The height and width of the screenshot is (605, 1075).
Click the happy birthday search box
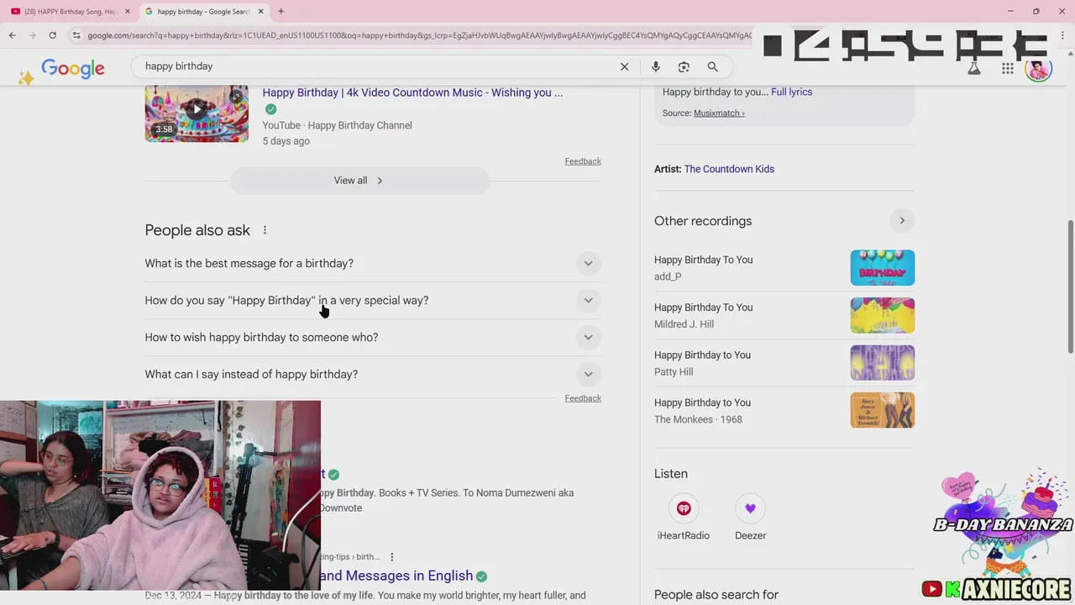coord(378,66)
